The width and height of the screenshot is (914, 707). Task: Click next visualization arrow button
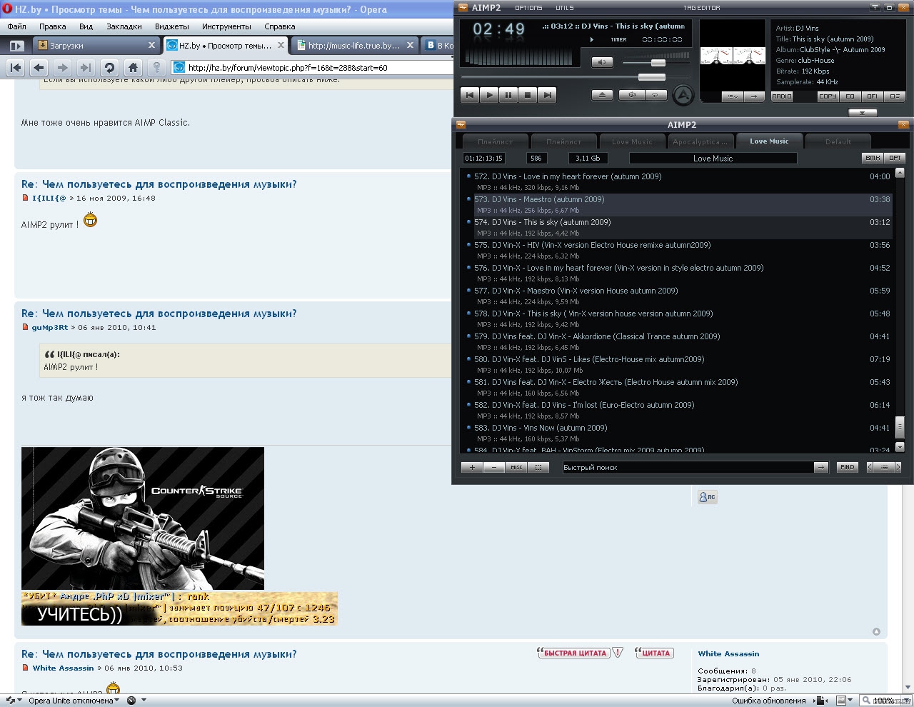tap(753, 96)
